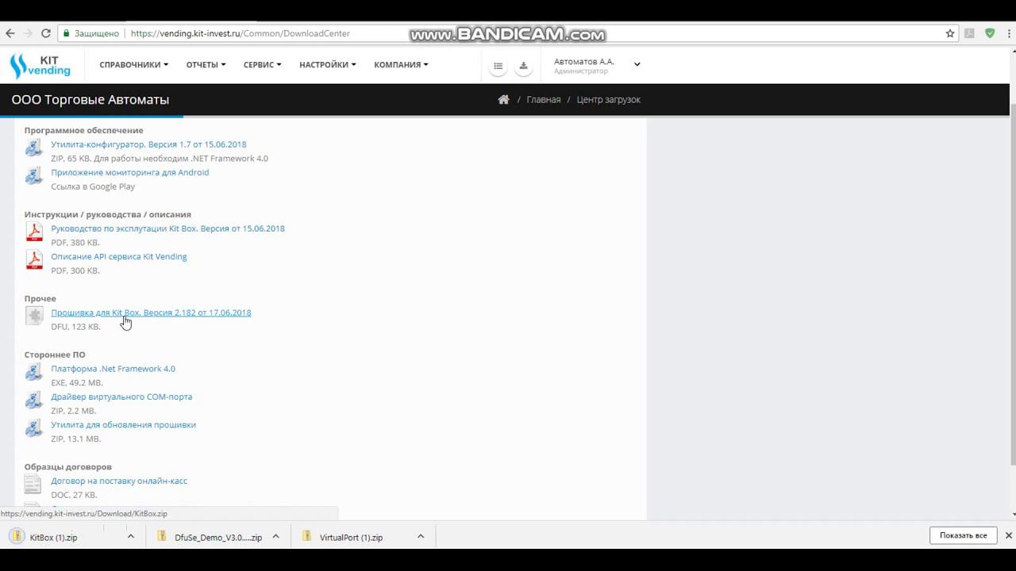Screen dimensions: 1016x571
Task: Click the KIT vending logo
Action: tap(40, 66)
